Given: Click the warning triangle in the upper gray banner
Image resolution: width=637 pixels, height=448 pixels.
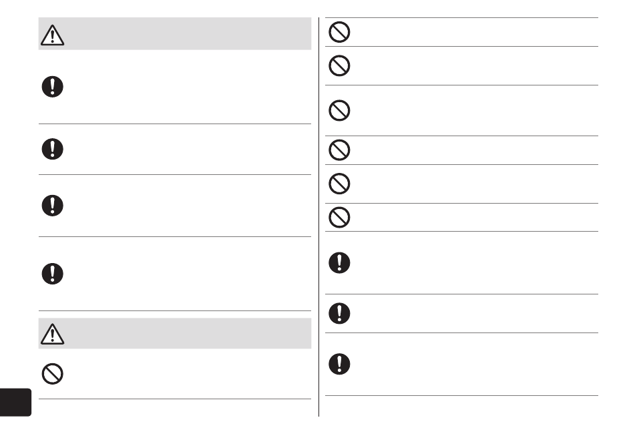Looking at the screenshot, I should (52, 35).
